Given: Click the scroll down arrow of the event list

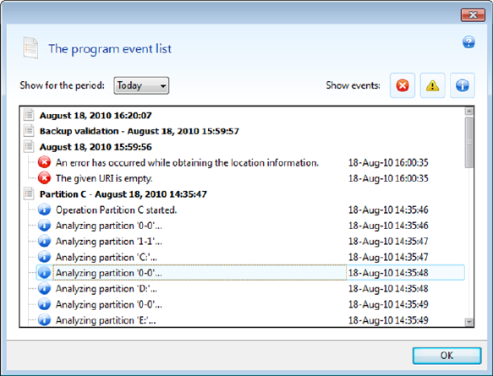Looking at the screenshot, I should click(x=469, y=322).
